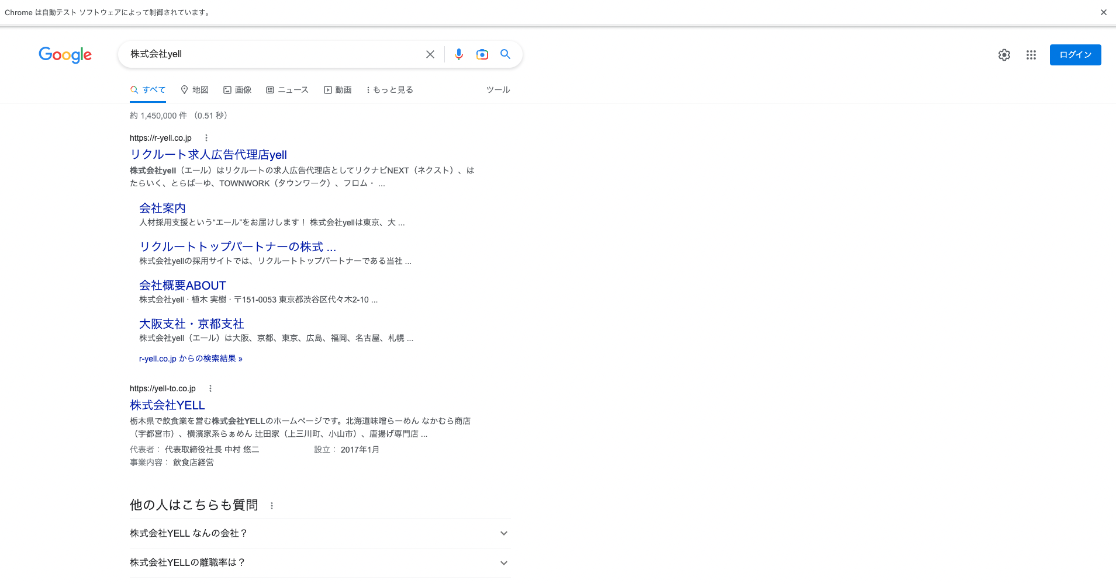Open the ツール options

click(x=498, y=90)
